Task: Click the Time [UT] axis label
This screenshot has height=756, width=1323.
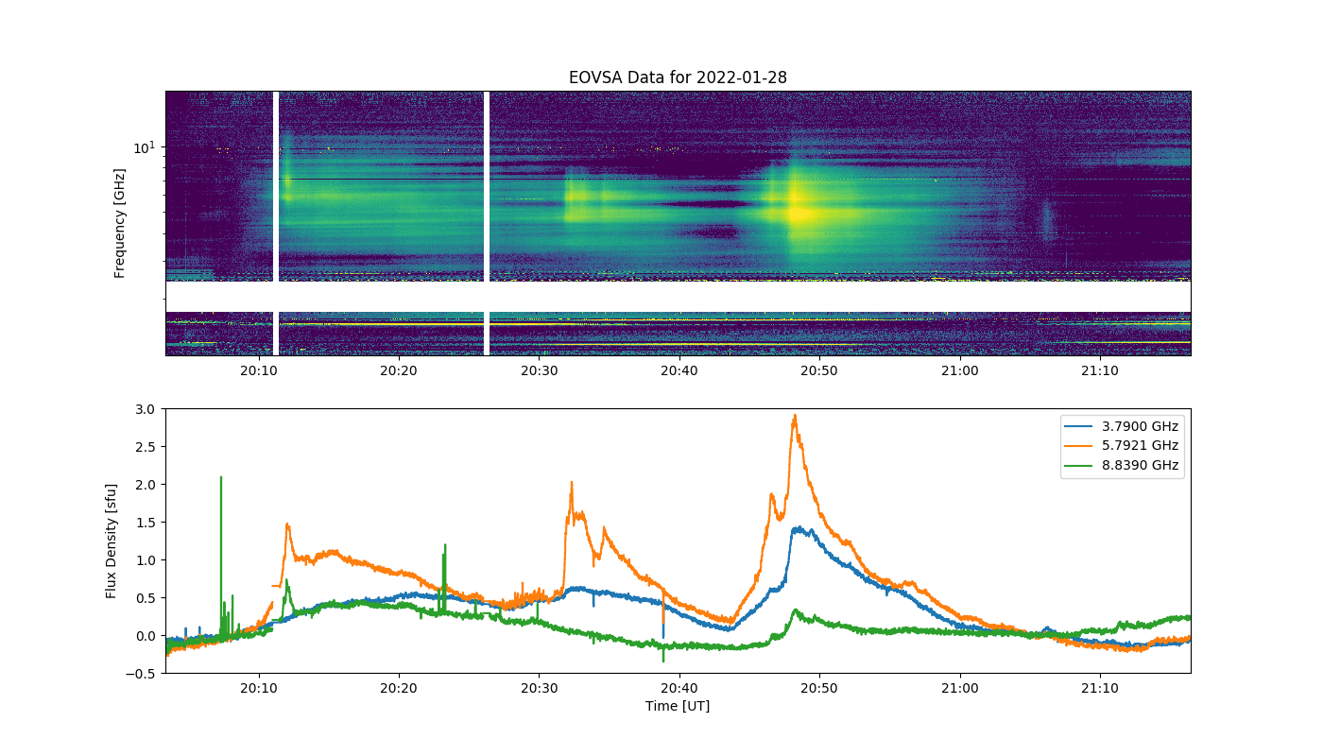Action: 678,706
